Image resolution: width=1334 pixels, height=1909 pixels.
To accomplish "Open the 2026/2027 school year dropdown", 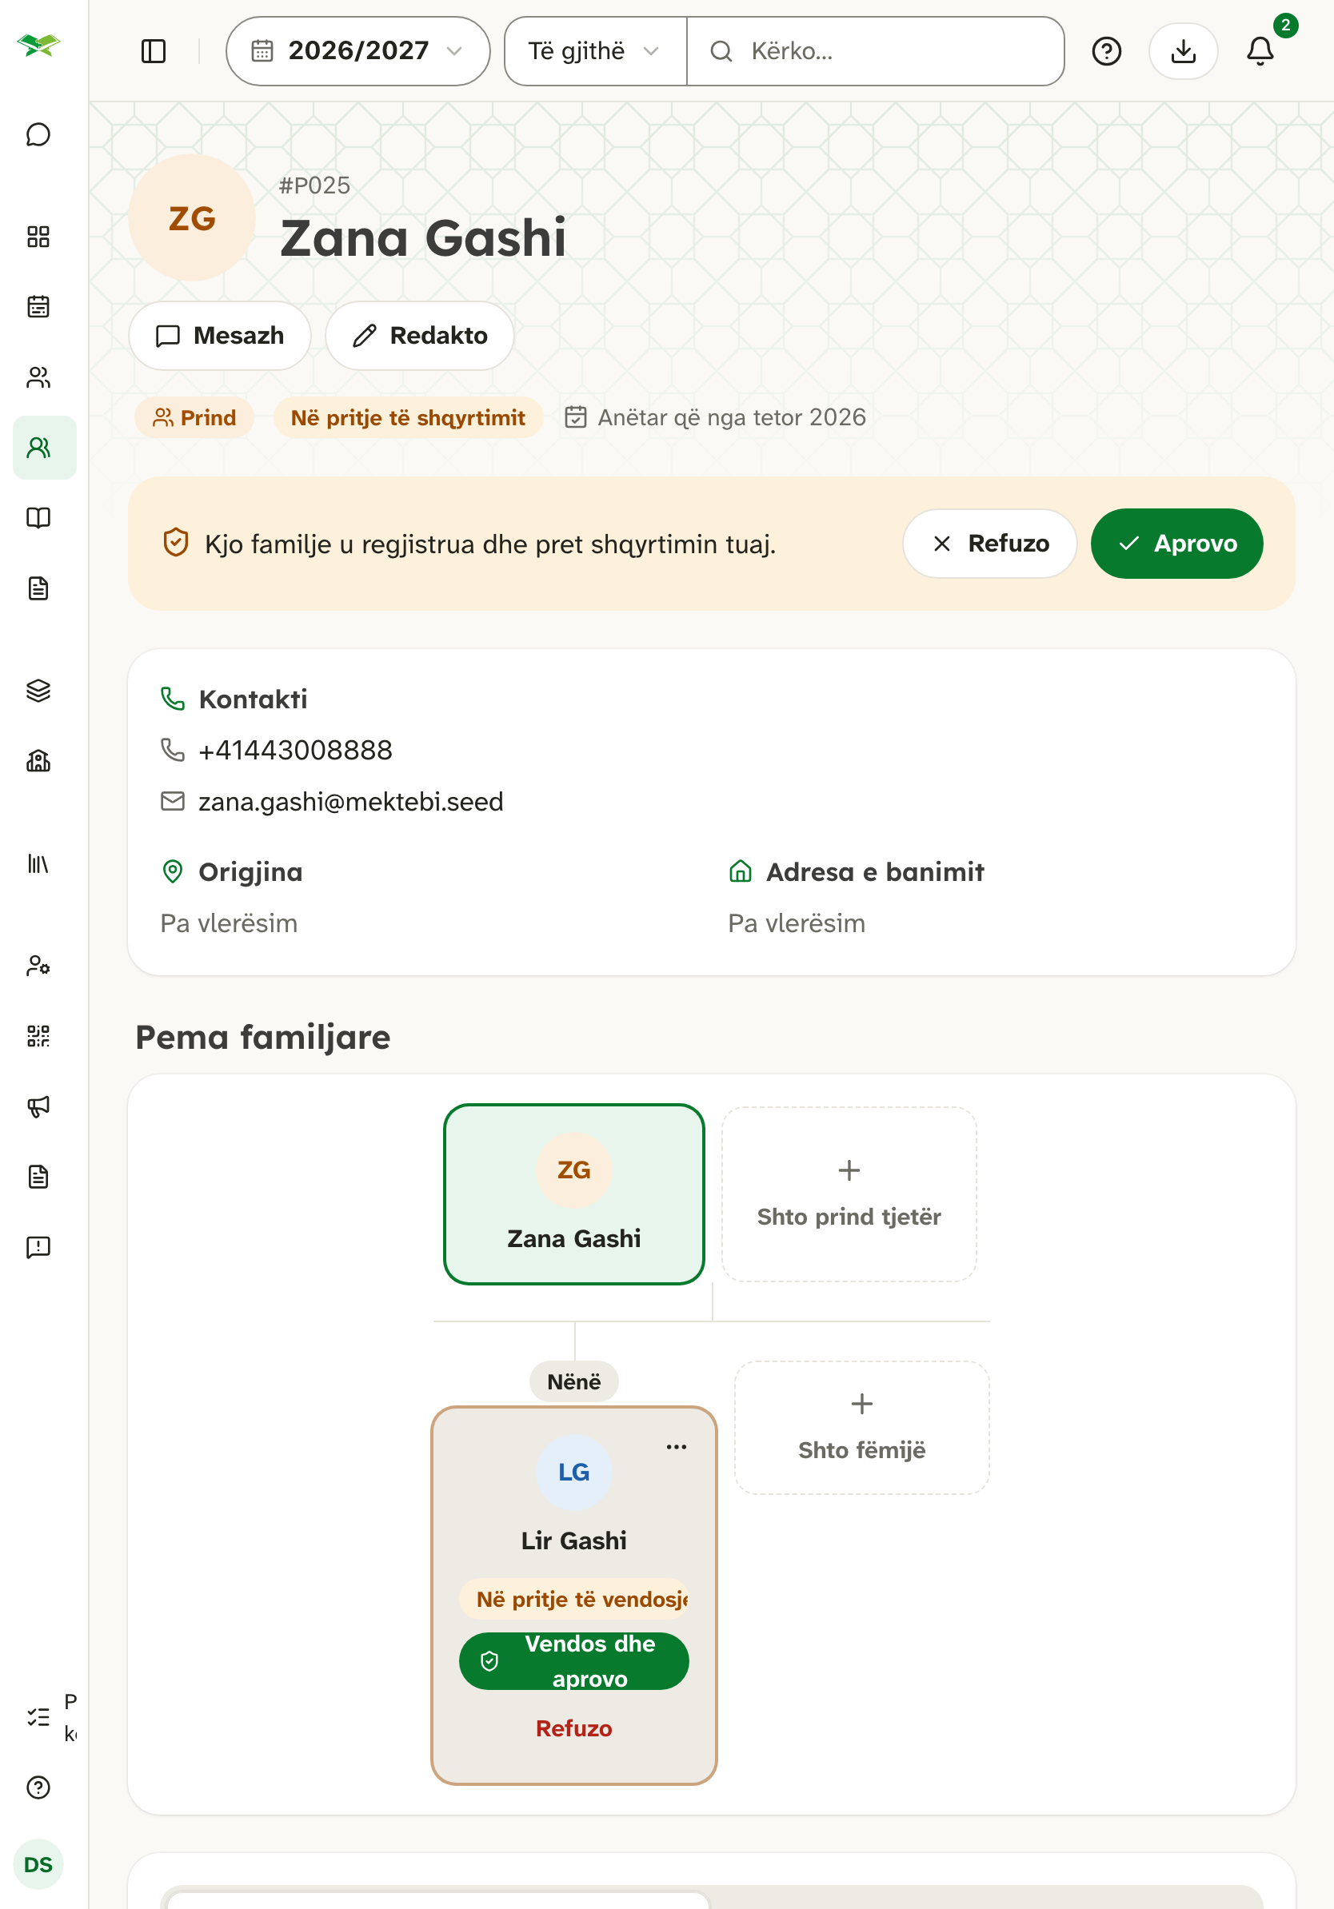I will (357, 51).
